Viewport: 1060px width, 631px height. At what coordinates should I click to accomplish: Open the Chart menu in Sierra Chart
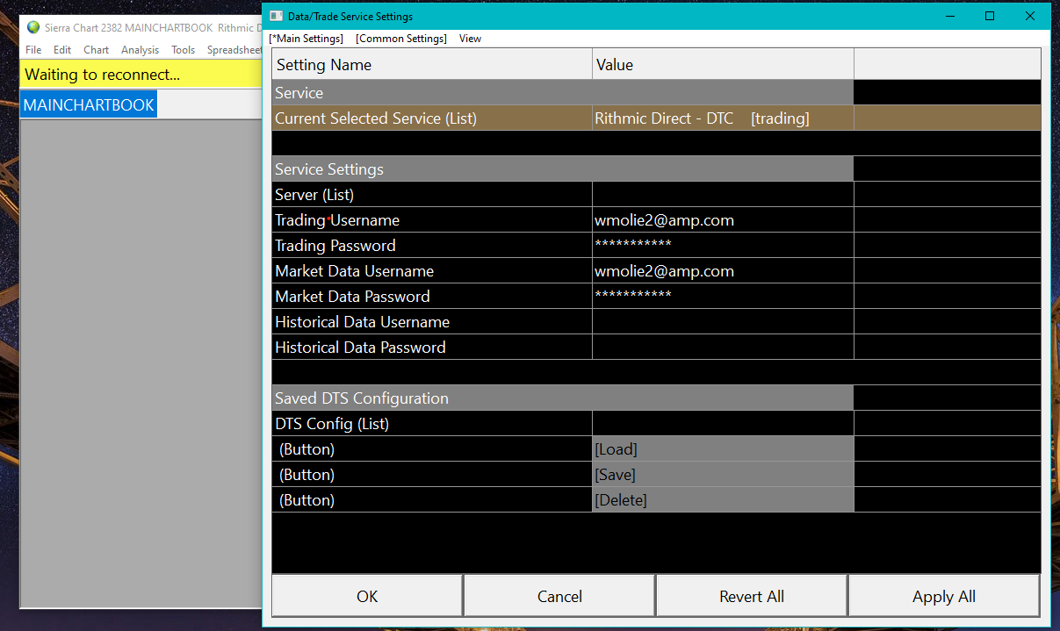point(96,50)
